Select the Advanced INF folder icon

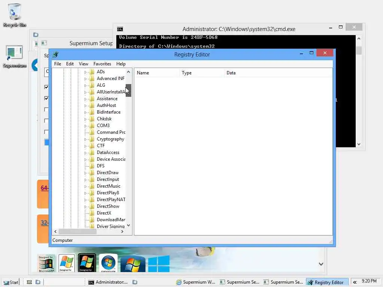click(92, 78)
